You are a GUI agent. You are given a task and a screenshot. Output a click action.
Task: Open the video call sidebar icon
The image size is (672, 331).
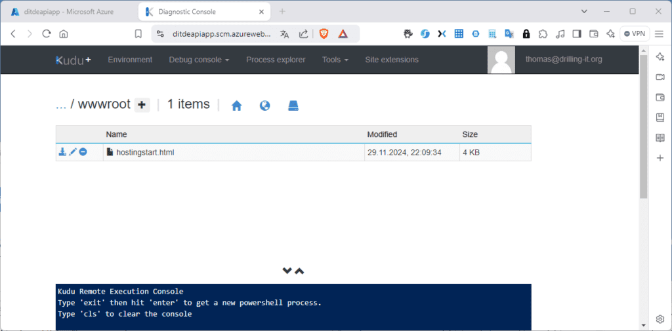tap(660, 77)
